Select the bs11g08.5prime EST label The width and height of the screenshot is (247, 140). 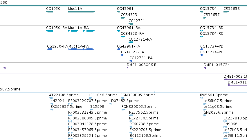click(218, 107)
